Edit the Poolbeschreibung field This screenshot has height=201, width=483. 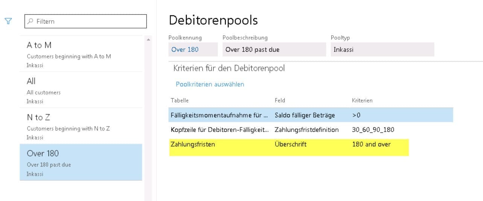[x=274, y=49]
